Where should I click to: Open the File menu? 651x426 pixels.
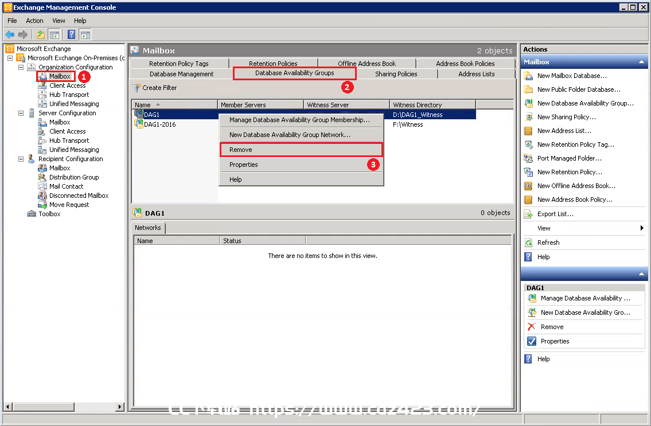tap(12, 21)
